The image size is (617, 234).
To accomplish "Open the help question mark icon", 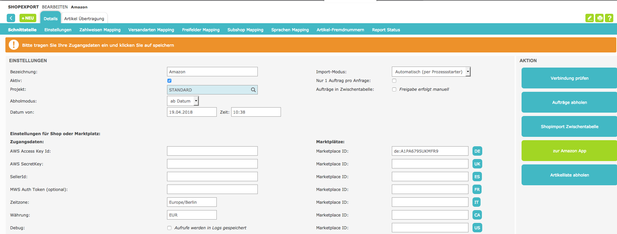I will [x=609, y=18].
